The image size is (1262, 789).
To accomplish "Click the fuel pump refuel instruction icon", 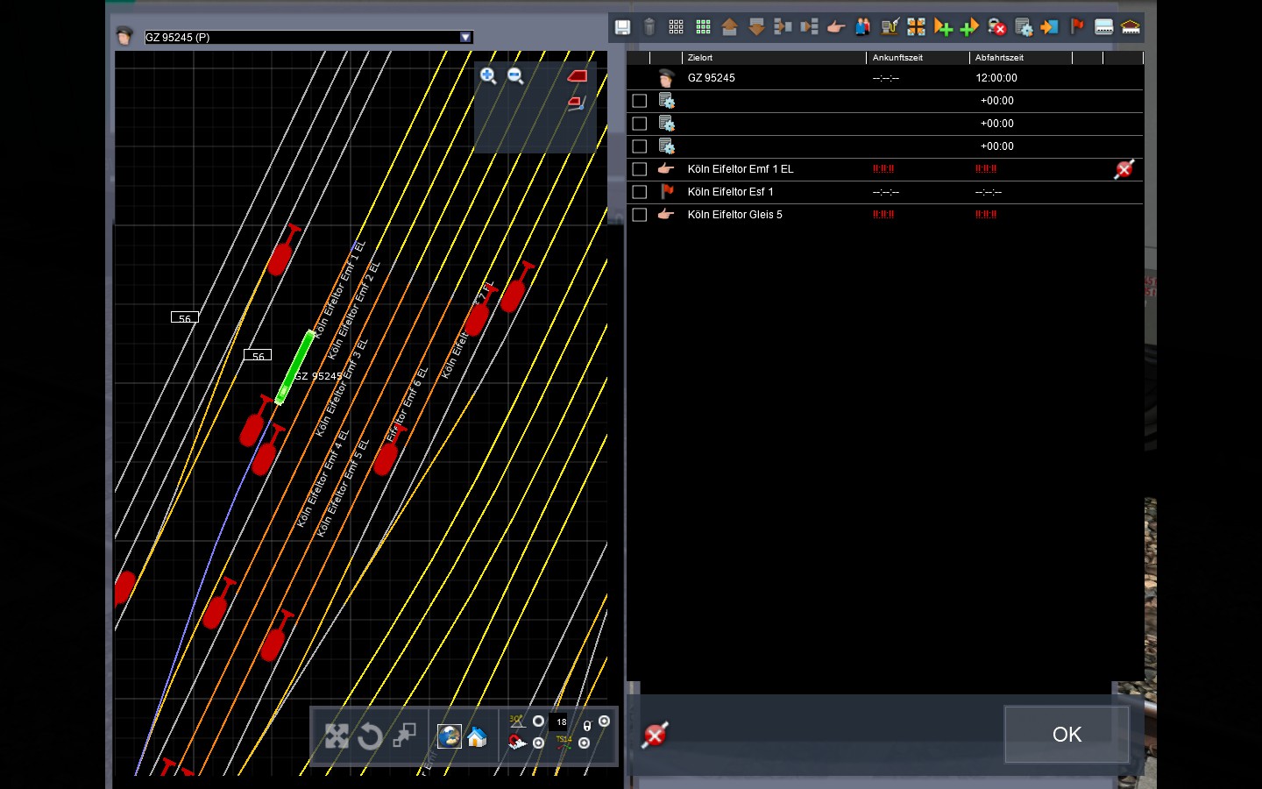I will (x=890, y=27).
